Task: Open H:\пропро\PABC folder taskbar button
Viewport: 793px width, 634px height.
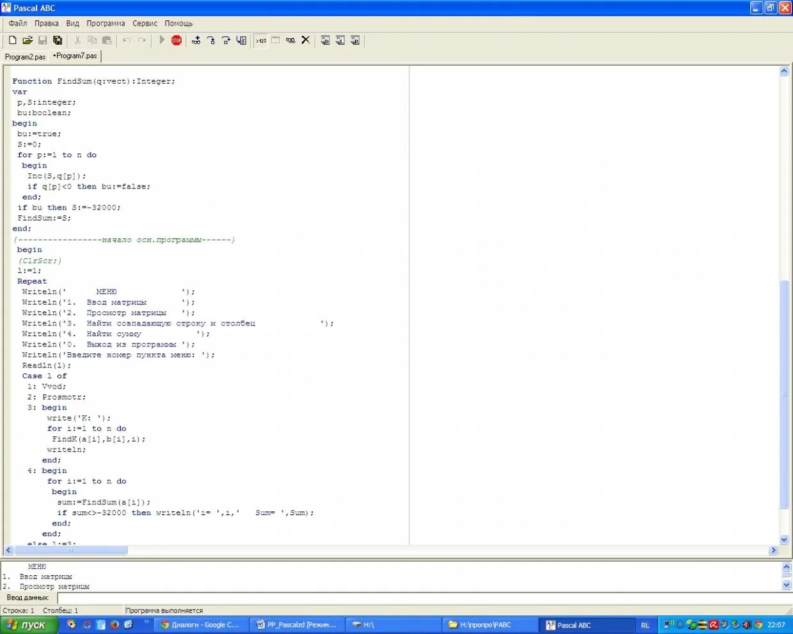Action: 489,624
